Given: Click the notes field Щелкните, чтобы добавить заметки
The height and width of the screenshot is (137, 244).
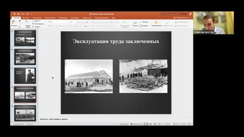Looking at the screenshot, I should tap(54, 119).
